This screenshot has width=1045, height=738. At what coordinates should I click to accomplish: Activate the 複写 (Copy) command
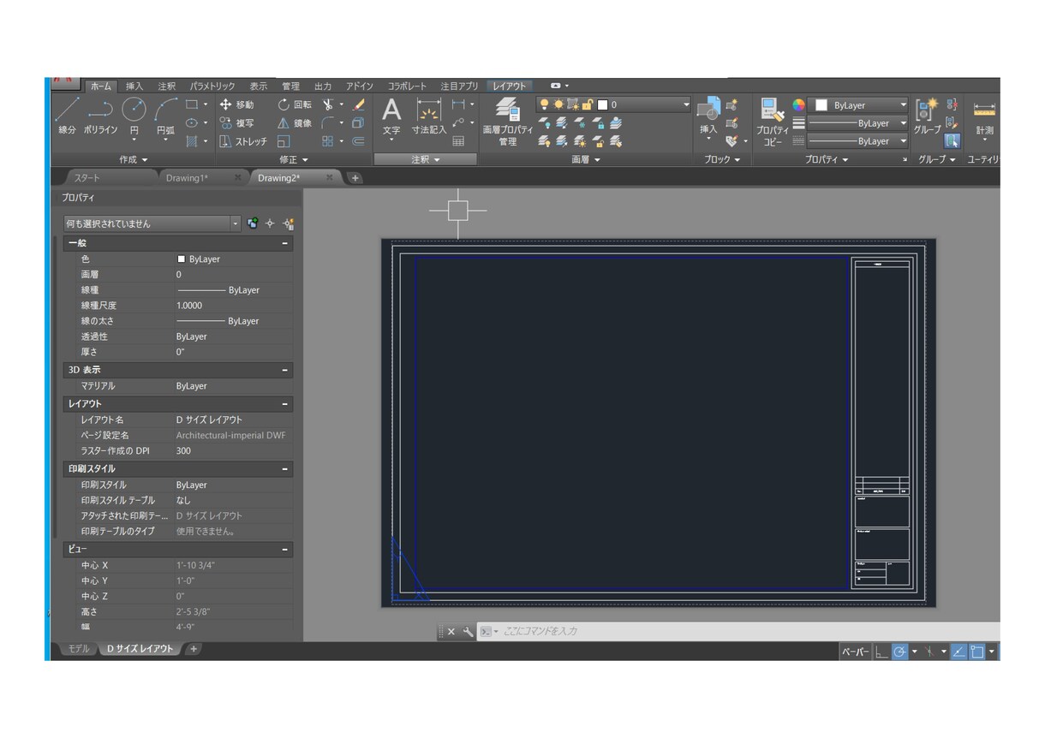click(236, 123)
